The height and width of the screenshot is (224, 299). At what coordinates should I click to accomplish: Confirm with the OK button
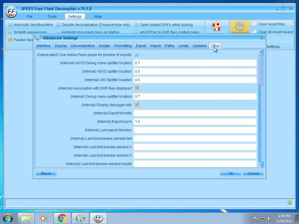pyautogui.click(x=231, y=173)
